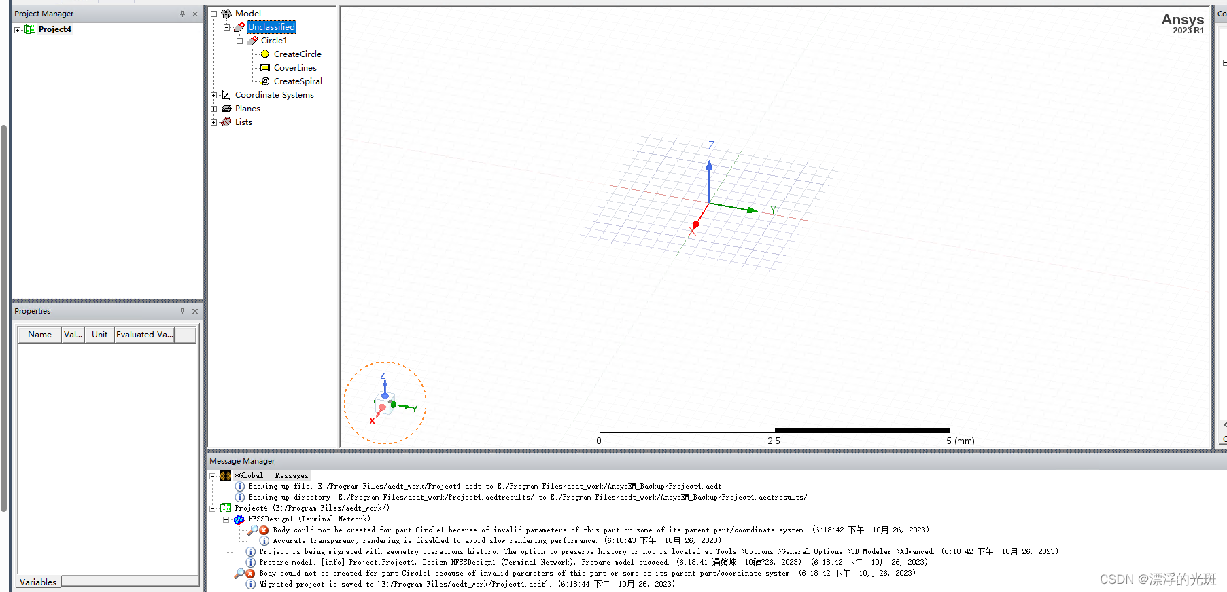Expand the Planes tree node

point(213,109)
